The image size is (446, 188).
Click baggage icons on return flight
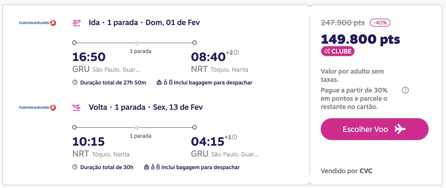(x=152, y=167)
